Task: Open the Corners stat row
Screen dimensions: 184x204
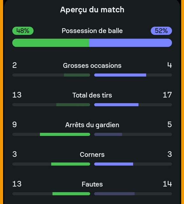Action: (92, 158)
